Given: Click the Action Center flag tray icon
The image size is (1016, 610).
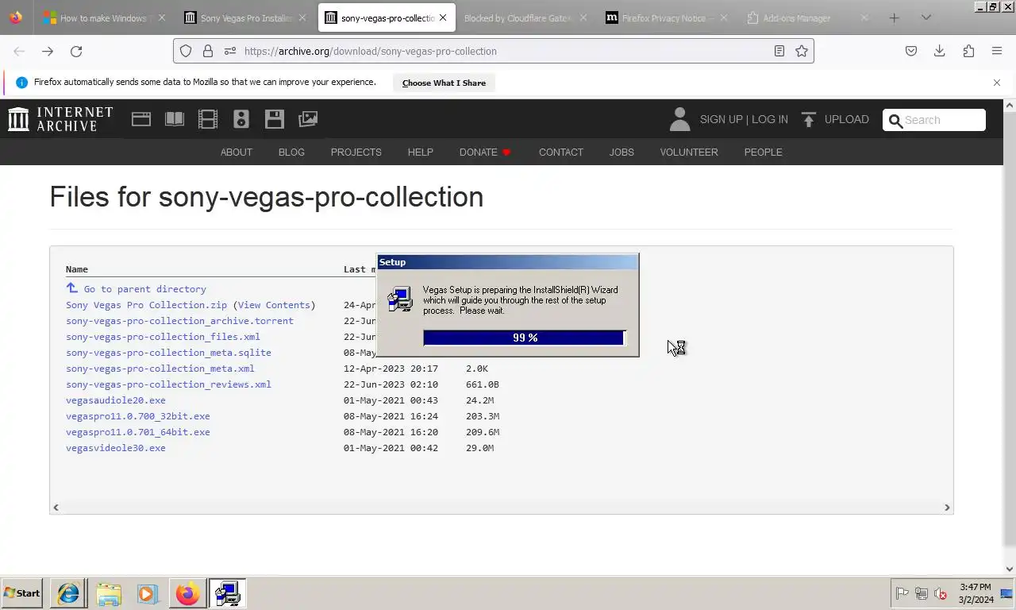Looking at the screenshot, I should click(x=902, y=593).
